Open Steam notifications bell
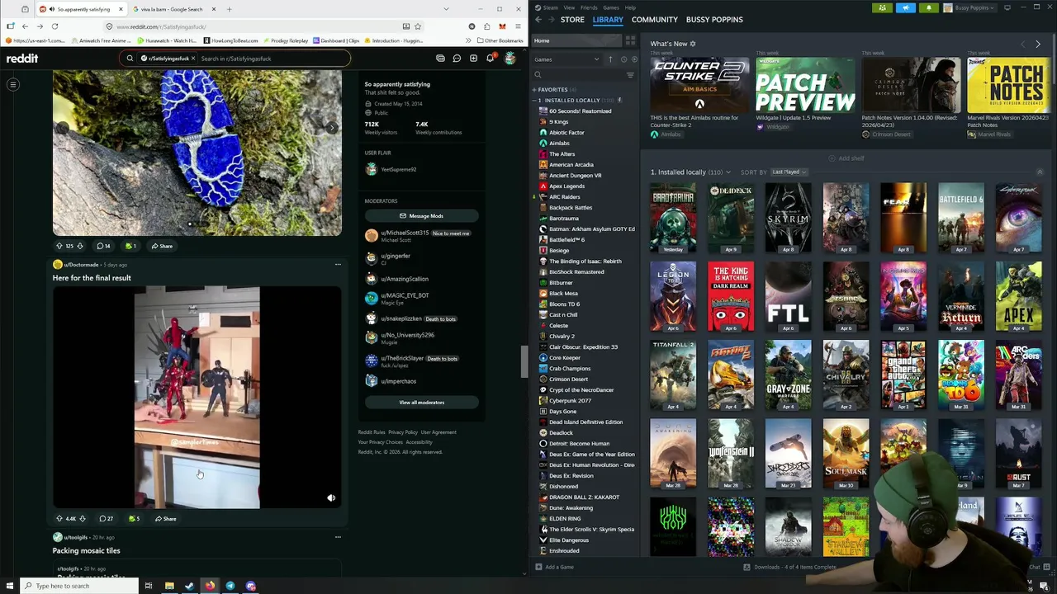Viewport: 1057px width, 594px height. 929,7
